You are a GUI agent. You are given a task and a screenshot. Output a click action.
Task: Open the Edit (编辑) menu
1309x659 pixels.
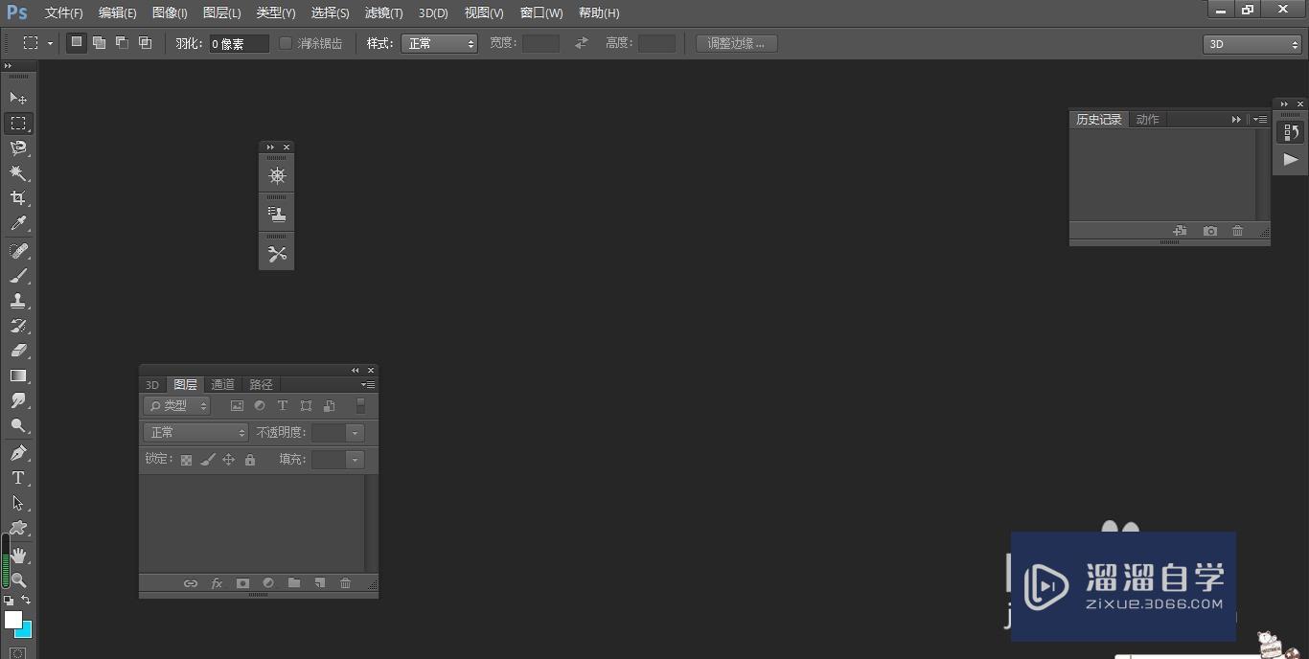coord(117,12)
